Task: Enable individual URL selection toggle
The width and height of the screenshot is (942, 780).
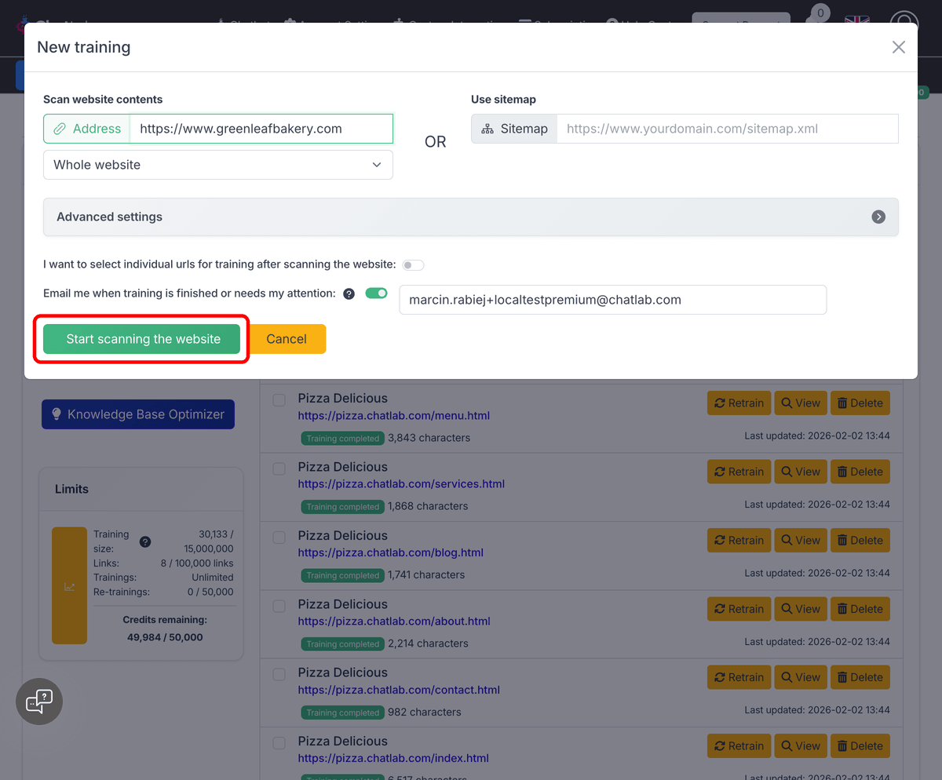Action: pyautogui.click(x=413, y=265)
